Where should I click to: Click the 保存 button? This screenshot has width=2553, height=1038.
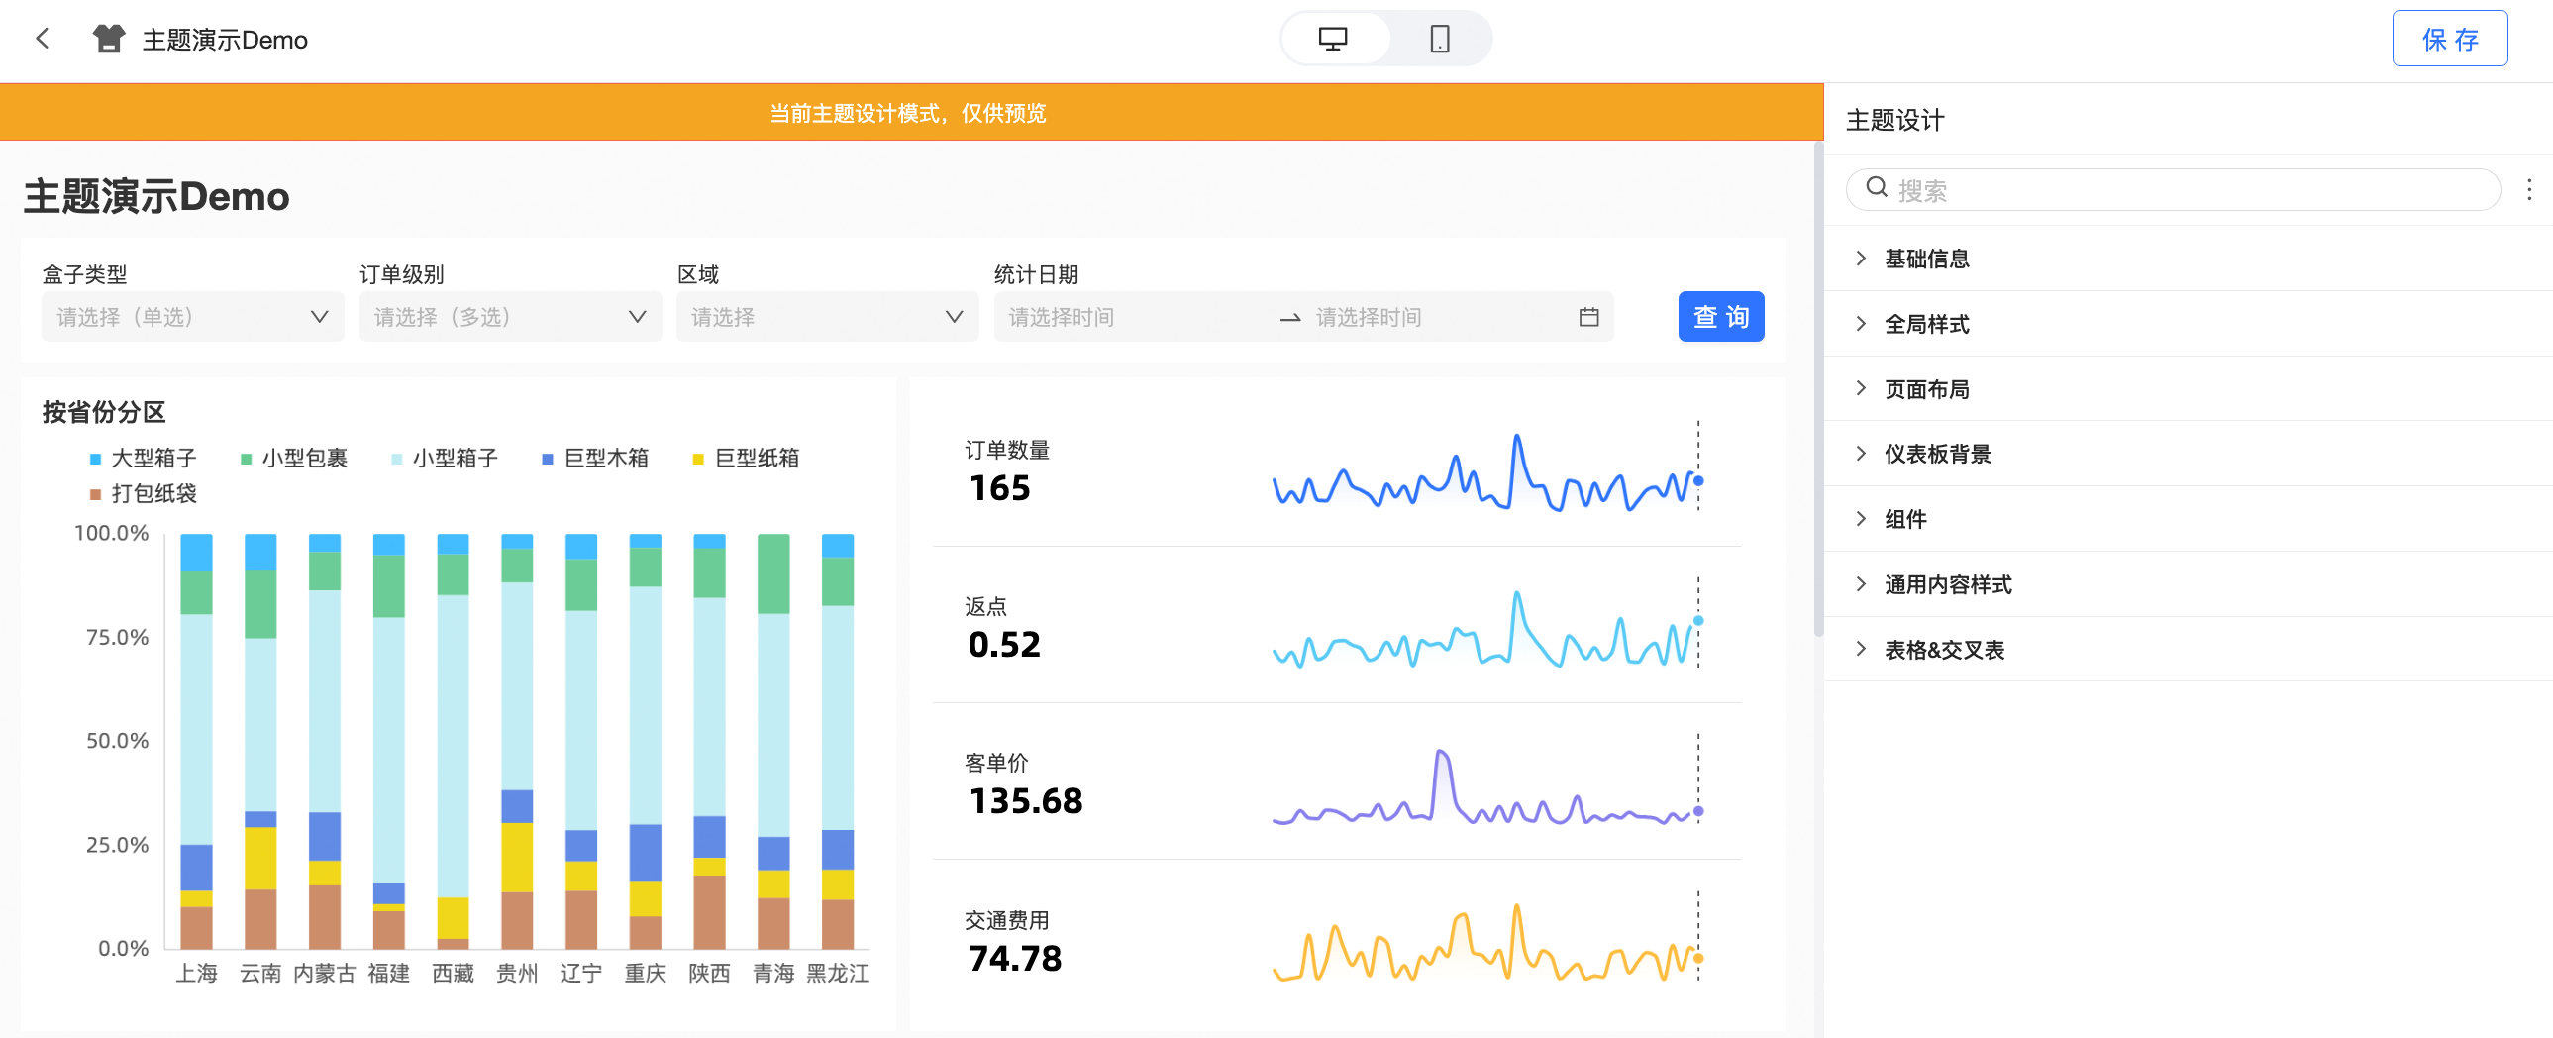point(2449,39)
